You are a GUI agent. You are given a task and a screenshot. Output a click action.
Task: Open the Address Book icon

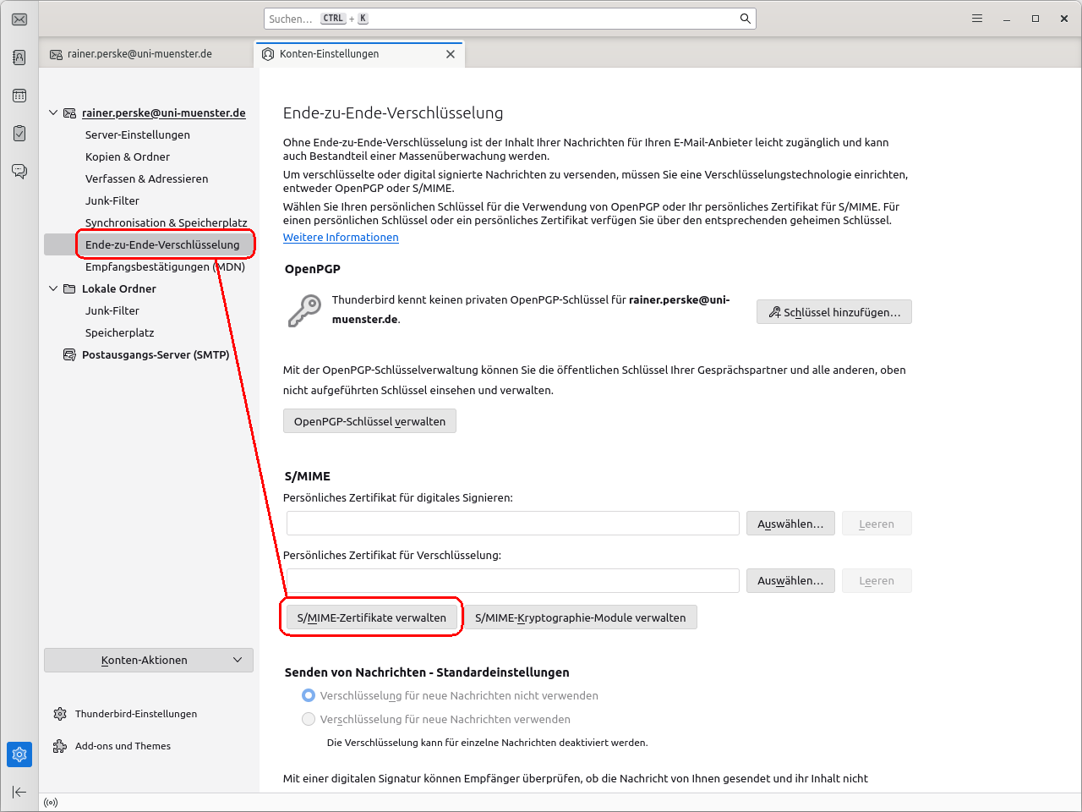[19, 58]
